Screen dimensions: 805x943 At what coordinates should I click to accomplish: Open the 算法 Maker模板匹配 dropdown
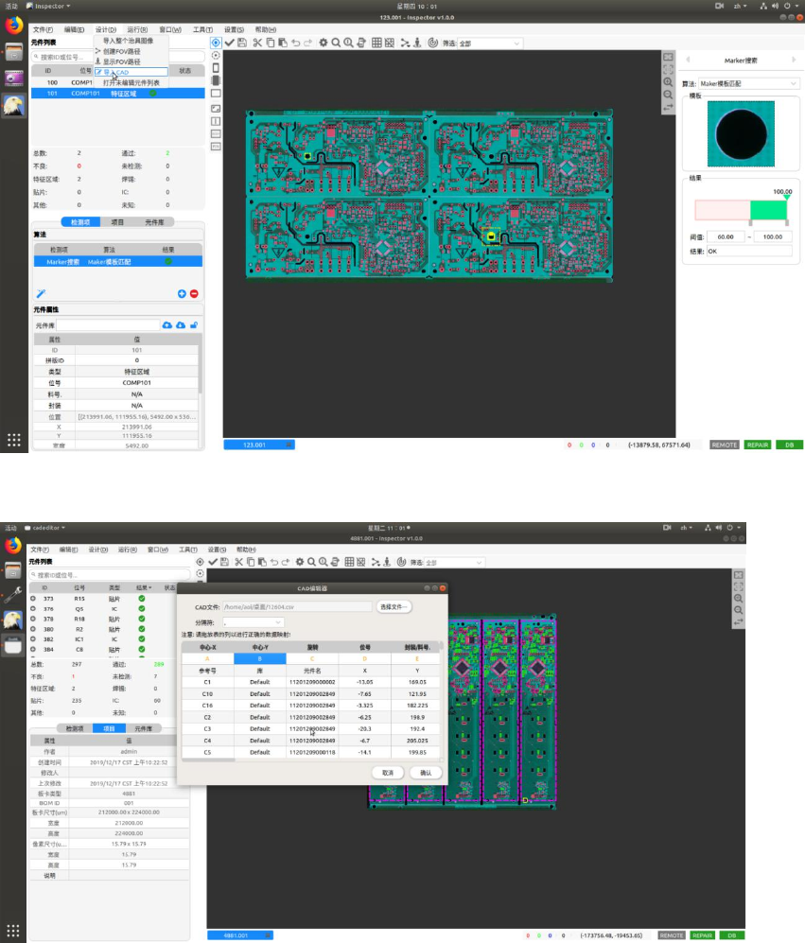(x=748, y=83)
